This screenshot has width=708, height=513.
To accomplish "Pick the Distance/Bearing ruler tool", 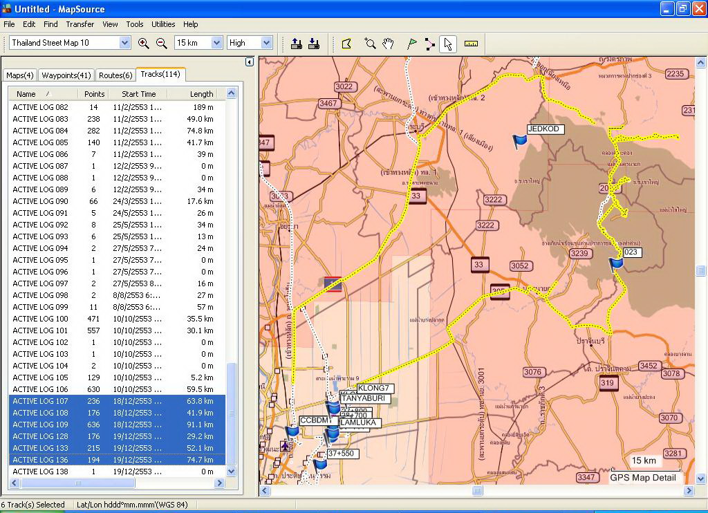I will [x=472, y=44].
